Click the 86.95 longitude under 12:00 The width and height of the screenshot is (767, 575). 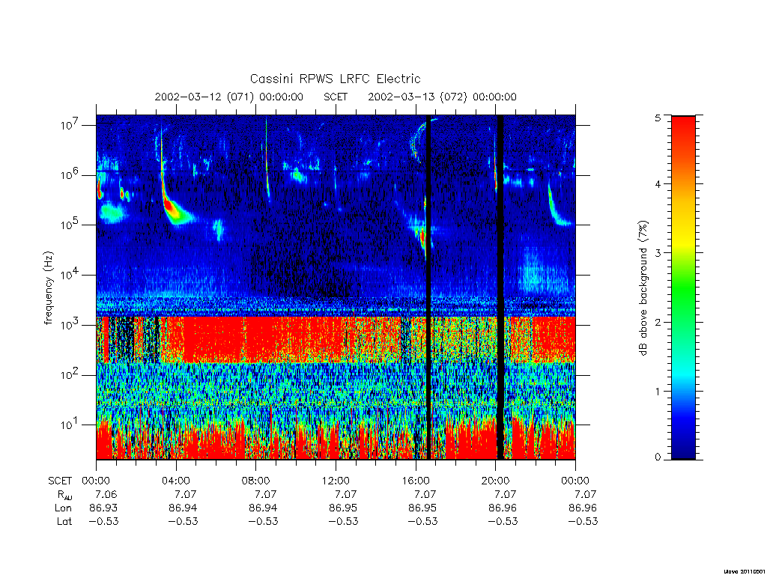pyautogui.click(x=343, y=508)
